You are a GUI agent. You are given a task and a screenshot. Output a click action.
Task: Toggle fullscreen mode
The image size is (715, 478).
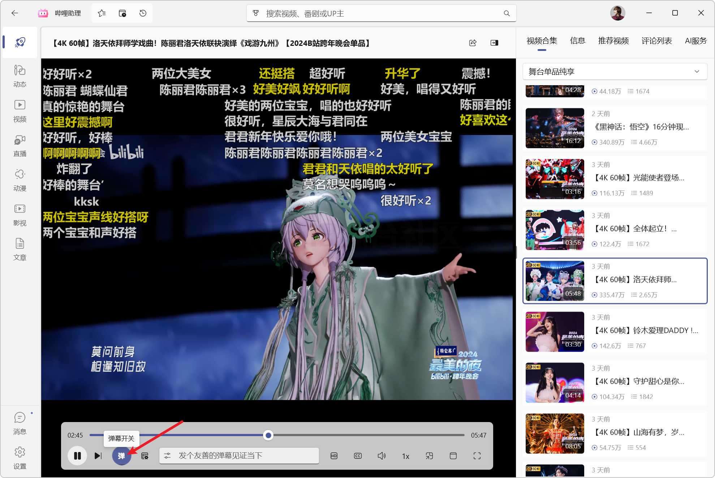coord(477,456)
